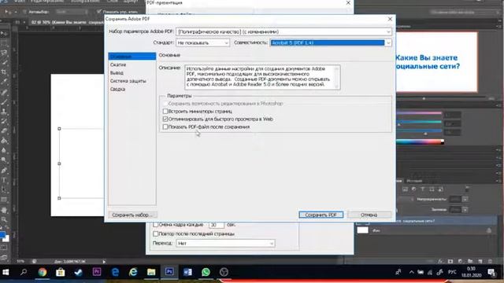Viewport: 504px width, 283px height.
Task: Click the color spectrum ramp
Action: (421, 141)
